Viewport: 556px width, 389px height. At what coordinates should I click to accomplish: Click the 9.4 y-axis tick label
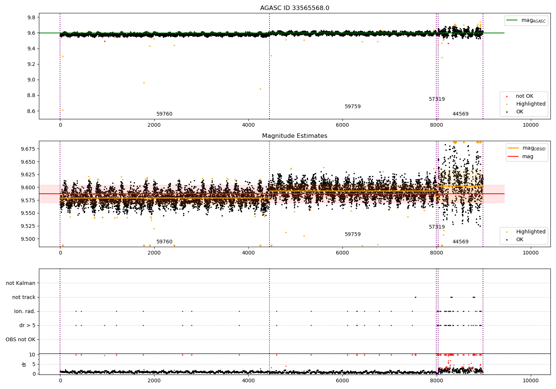[32, 49]
